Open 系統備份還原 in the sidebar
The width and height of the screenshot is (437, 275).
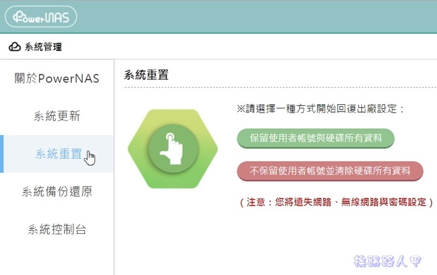[57, 191]
